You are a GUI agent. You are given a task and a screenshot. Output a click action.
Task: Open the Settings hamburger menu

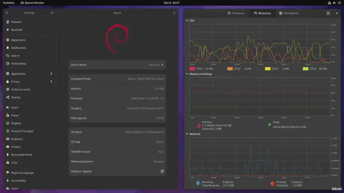[x=52, y=13]
